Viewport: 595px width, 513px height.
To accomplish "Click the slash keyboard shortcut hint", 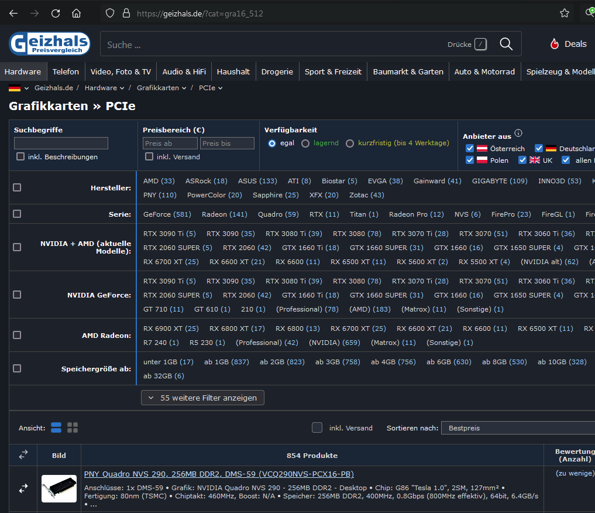I will (480, 44).
